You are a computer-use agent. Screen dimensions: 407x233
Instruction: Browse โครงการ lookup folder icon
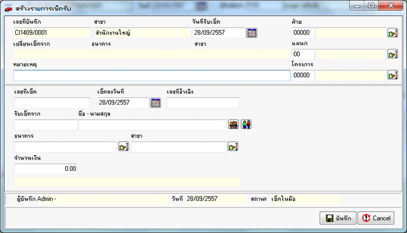point(392,75)
